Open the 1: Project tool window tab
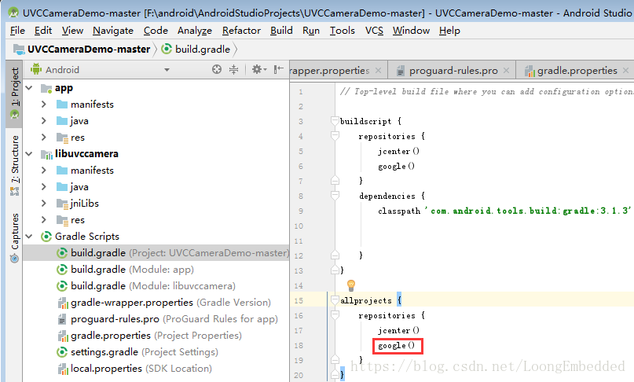 (x=15, y=94)
